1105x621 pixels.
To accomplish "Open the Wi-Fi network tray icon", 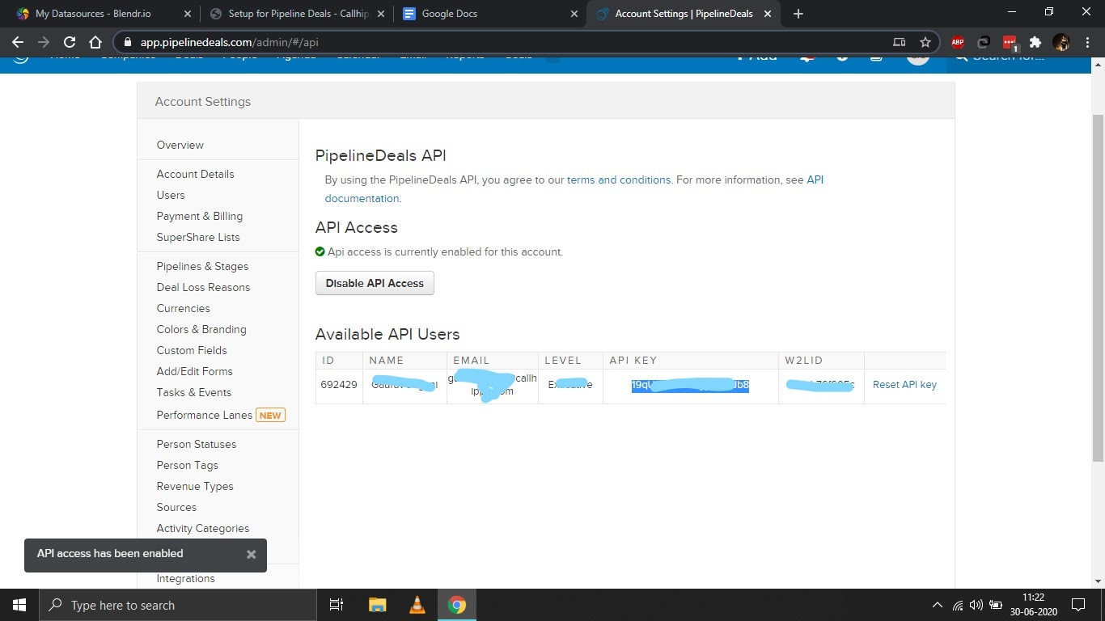I will click(x=958, y=605).
